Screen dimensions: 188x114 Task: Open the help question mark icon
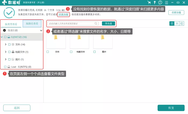click(160, 2)
